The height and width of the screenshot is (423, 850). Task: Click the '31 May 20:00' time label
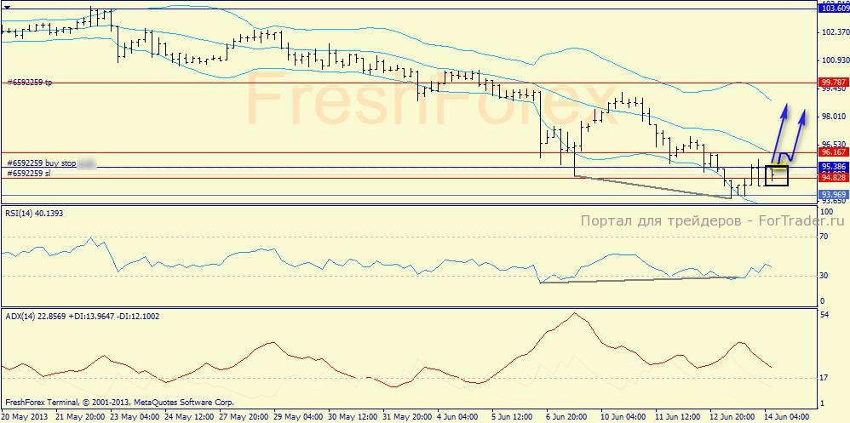point(406,417)
